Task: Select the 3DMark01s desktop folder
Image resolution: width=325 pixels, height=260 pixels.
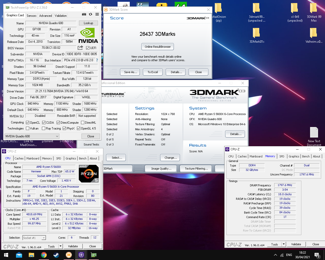Action: coord(256,35)
